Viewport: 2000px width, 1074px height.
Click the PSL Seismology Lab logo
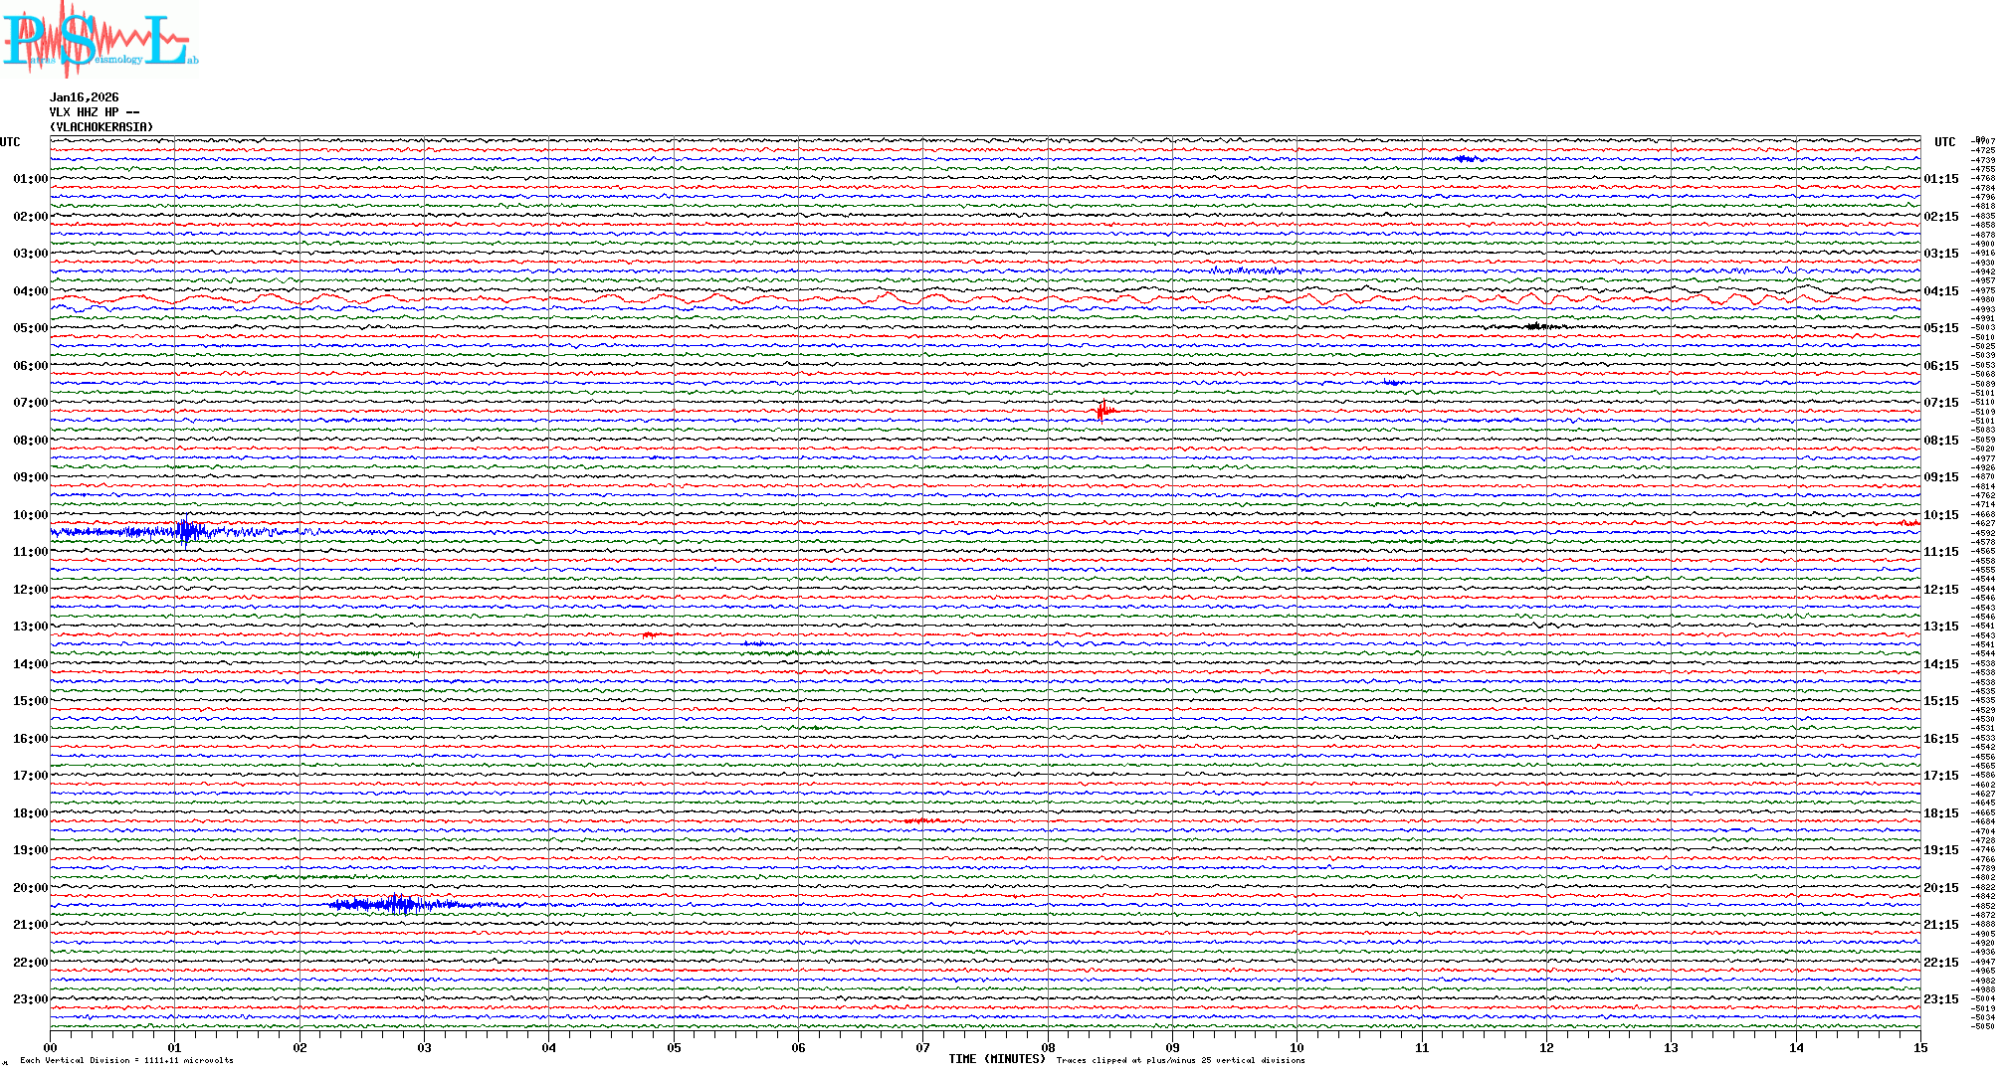coord(100,40)
